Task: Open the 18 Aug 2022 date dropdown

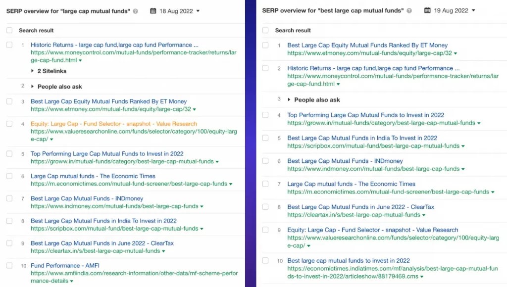Action: [179, 11]
